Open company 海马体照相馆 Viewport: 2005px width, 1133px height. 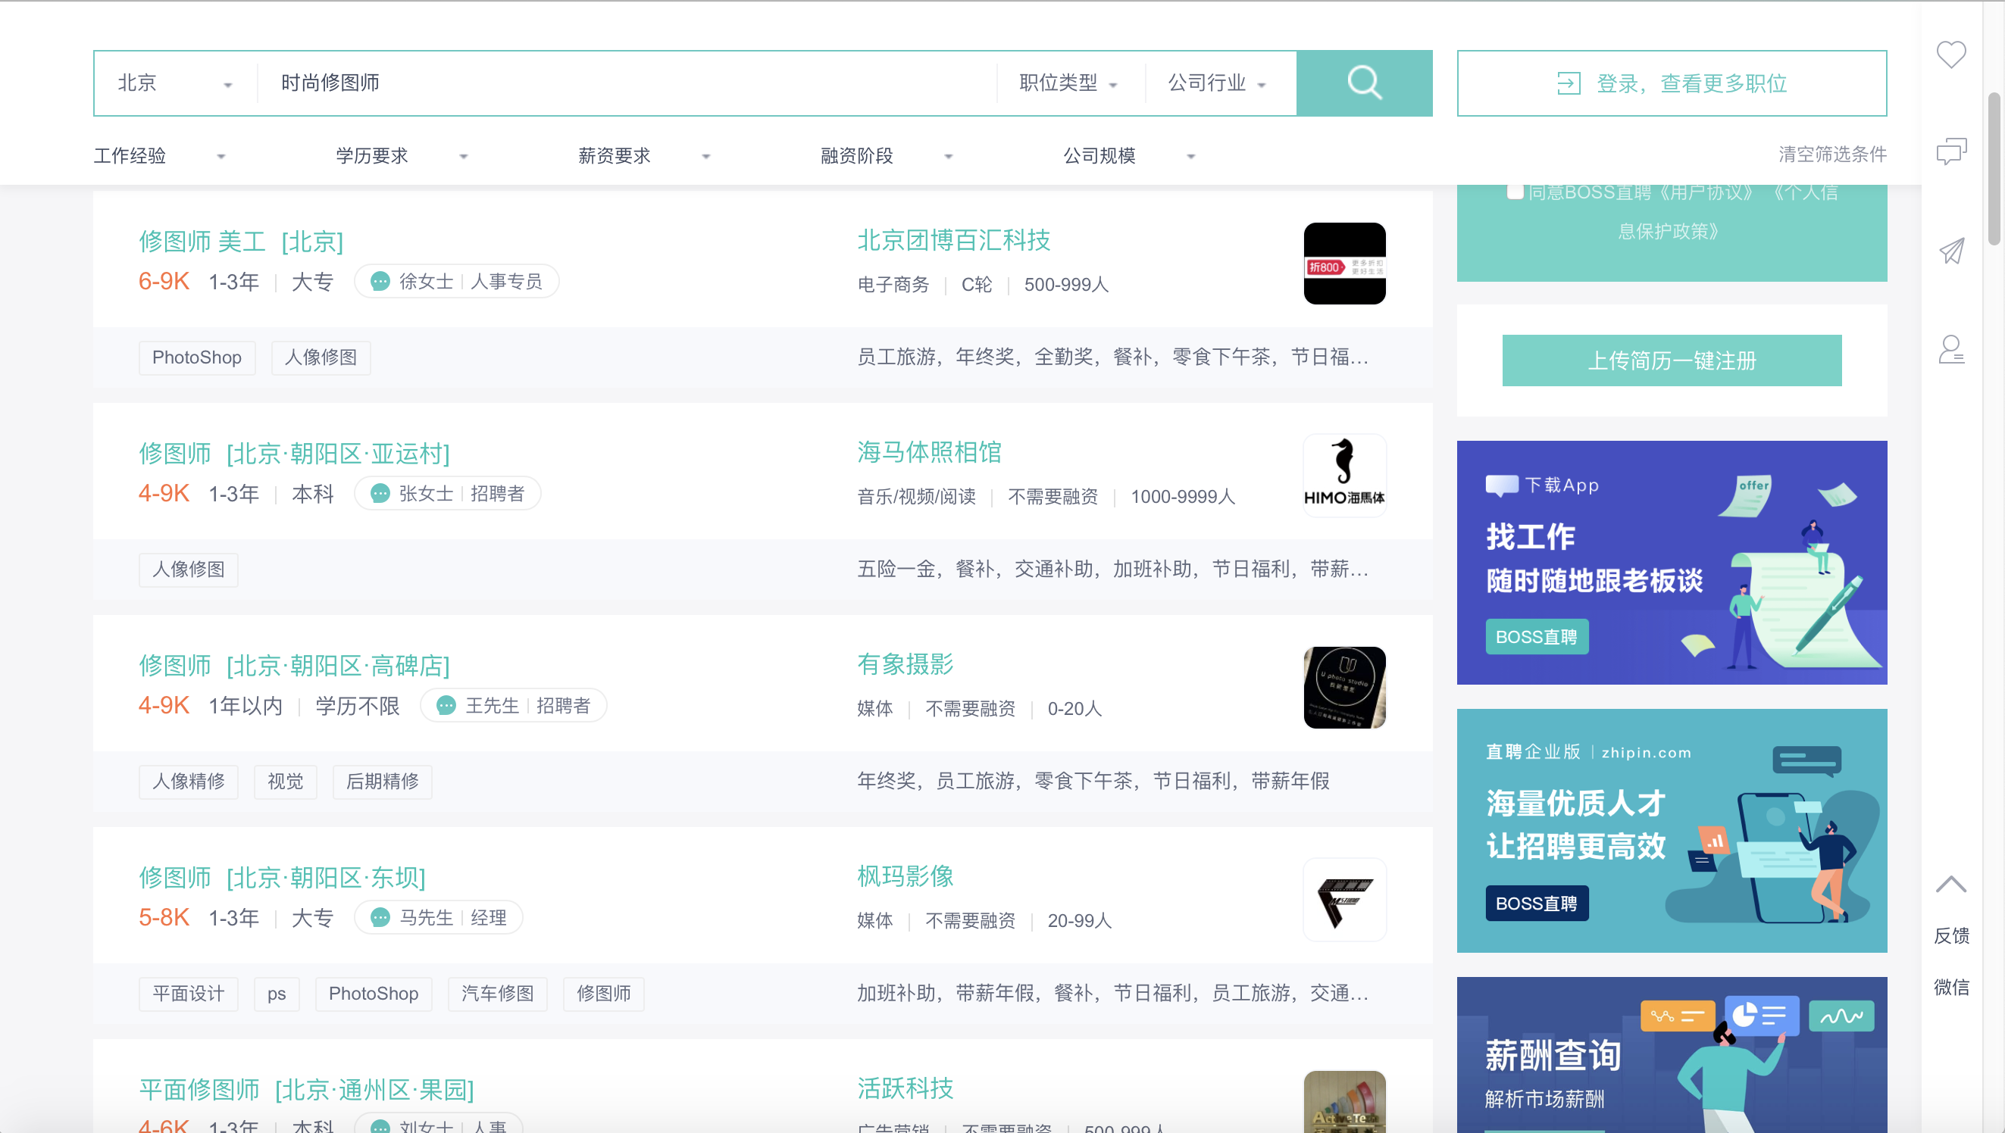pyautogui.click(x=929, y=452)
